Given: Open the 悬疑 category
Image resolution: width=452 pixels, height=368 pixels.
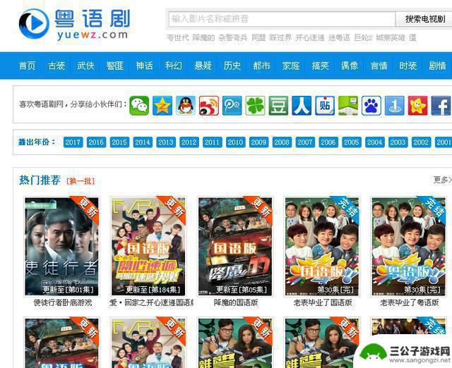Looking at the screenshot, I should click(x=203, y=66).
